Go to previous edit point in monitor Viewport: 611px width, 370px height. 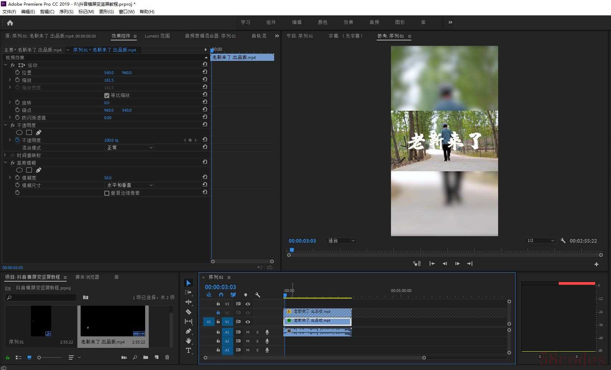click(x=432, y=264)
